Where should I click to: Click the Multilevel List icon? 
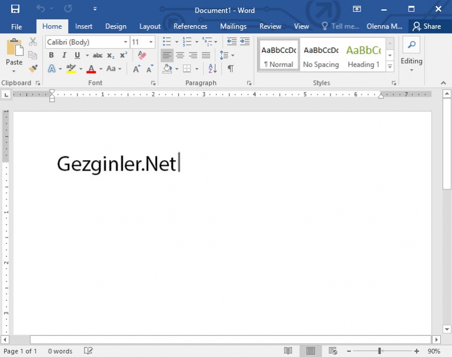pos(207,42)
